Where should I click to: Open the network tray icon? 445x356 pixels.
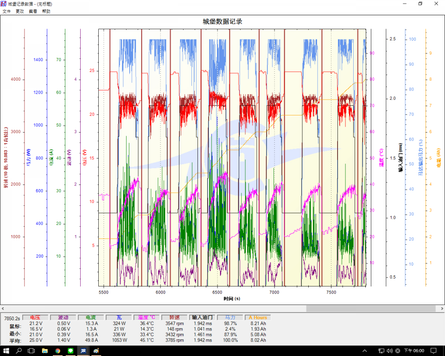[x=381, y=350]
